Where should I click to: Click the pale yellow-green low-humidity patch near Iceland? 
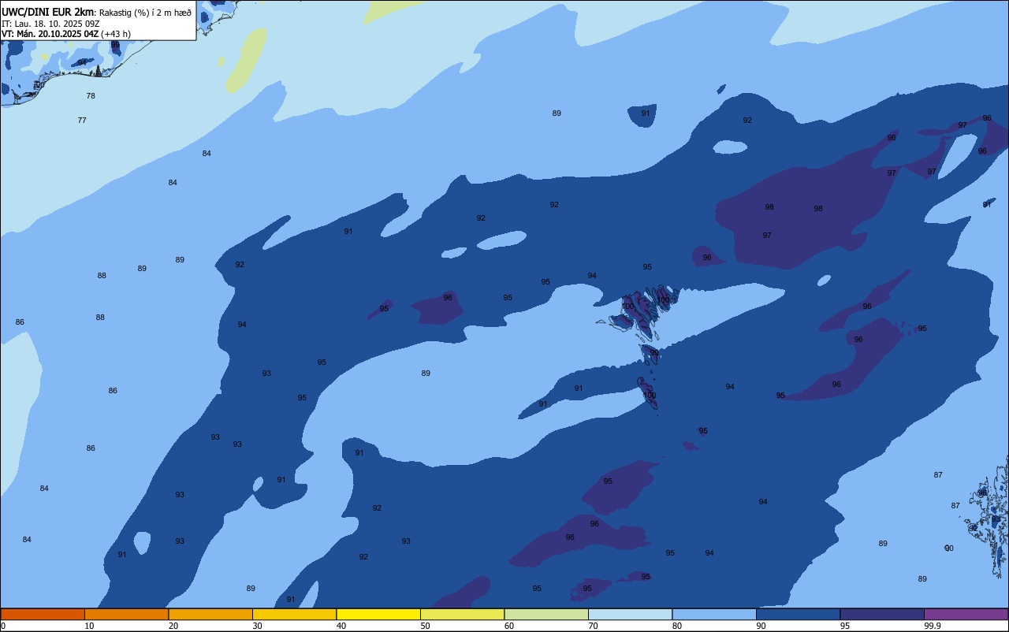coord(248,61)
